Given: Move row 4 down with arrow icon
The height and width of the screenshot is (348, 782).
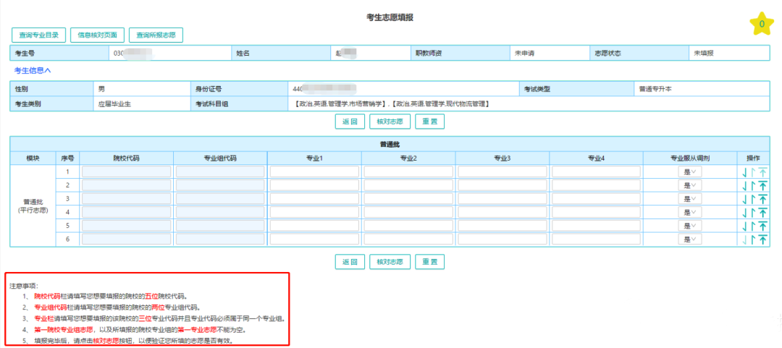Looking at the screenshot, I should pos(744,213).
